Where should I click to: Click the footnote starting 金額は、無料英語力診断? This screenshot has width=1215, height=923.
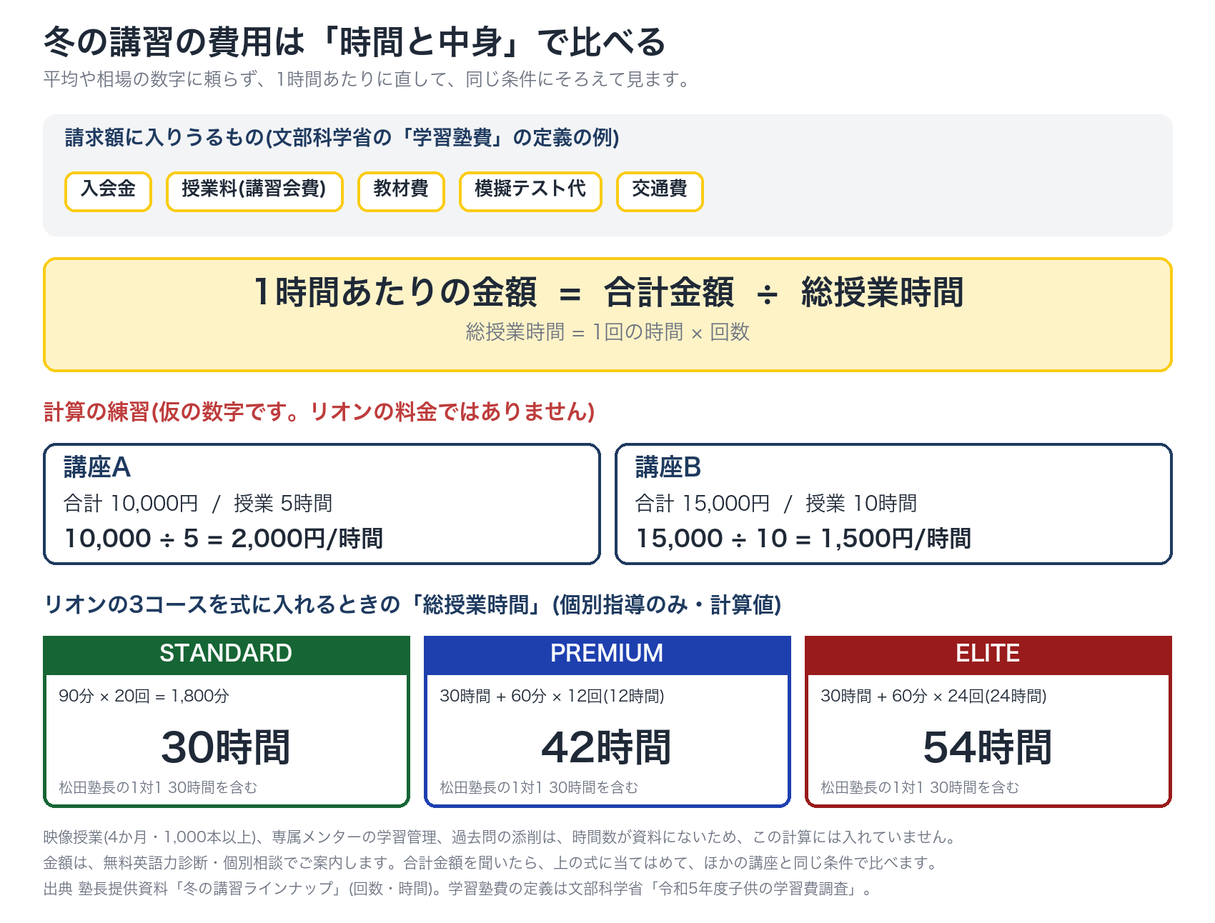pyautogui.click(x=492, y=863)
